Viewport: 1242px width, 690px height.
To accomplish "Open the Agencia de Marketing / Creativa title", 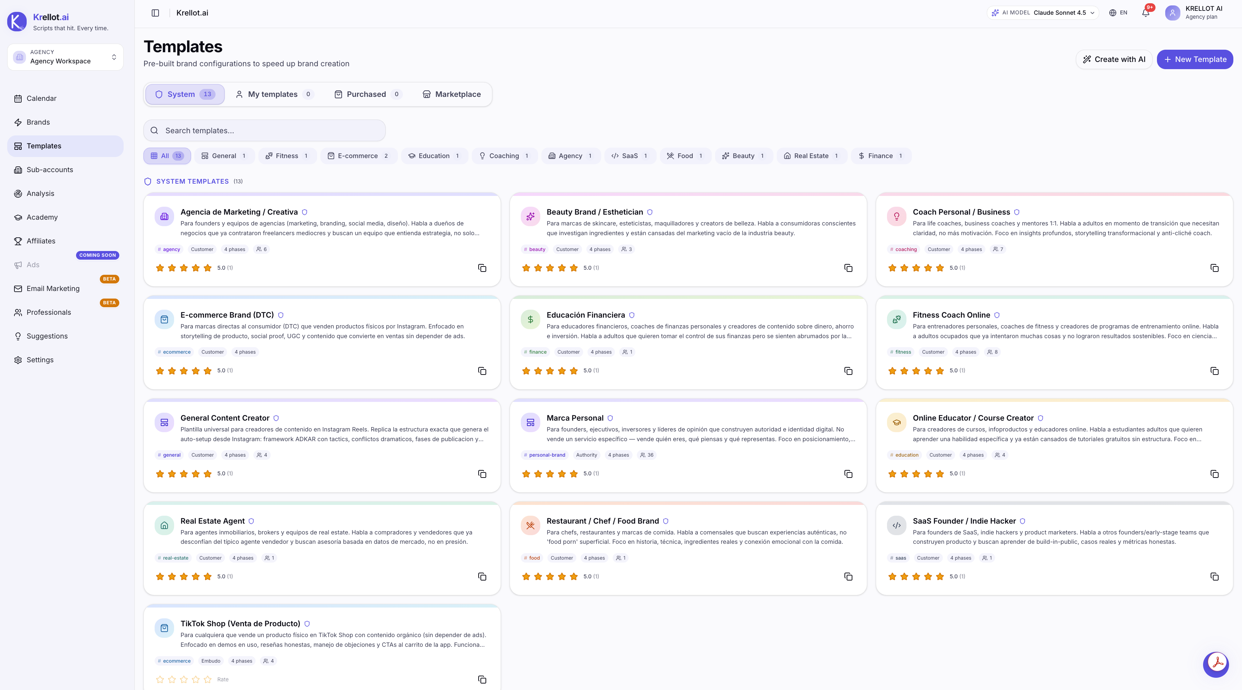I will 239,212.
